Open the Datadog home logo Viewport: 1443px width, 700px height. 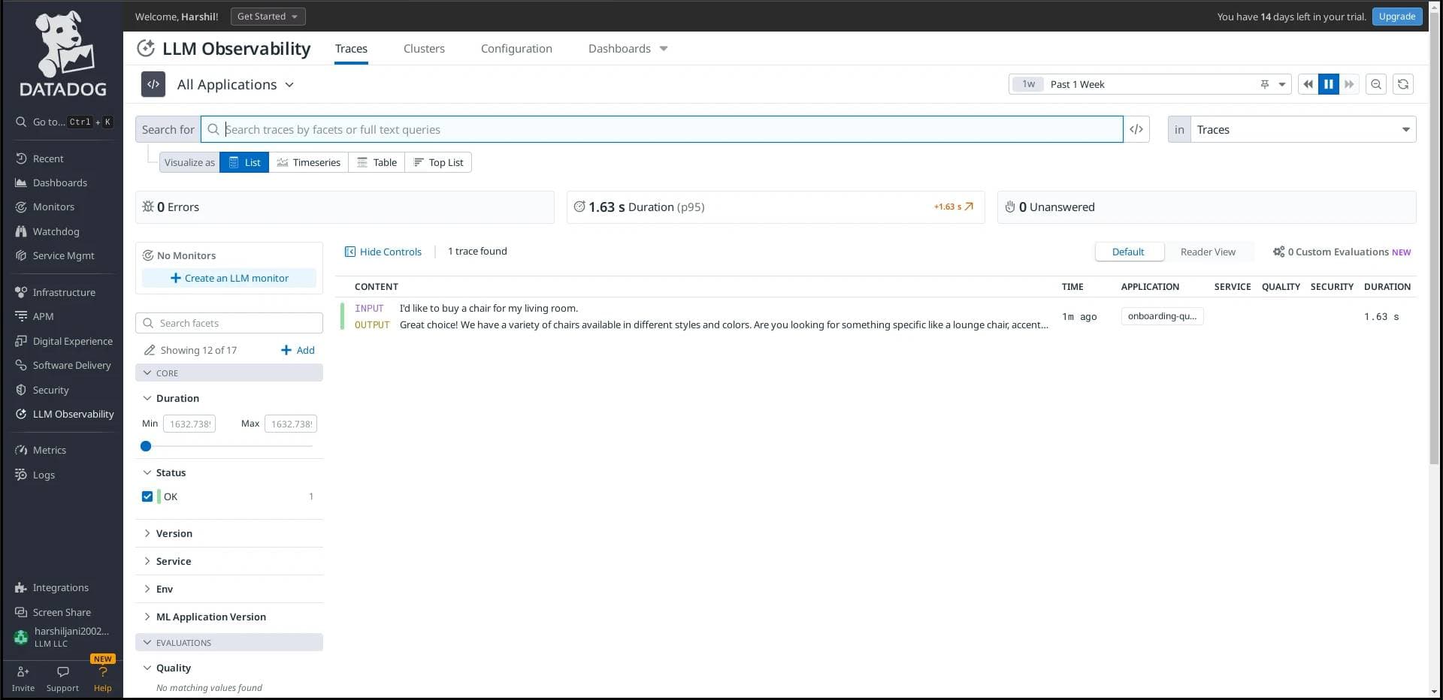coord(61,53)
